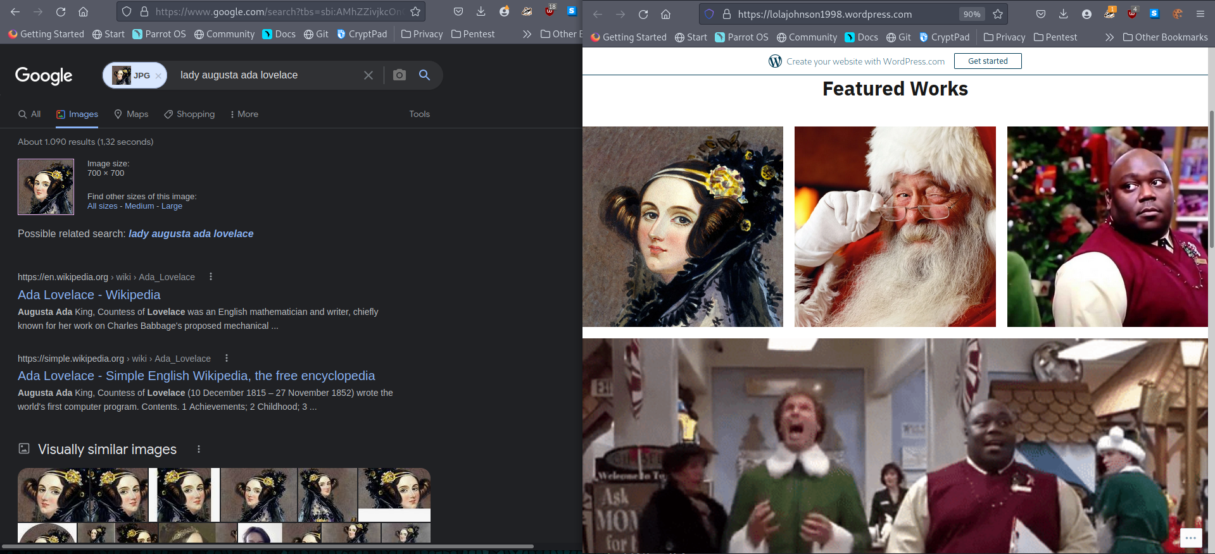
Task: Reload the Google search page
Action: click(61, 11)
